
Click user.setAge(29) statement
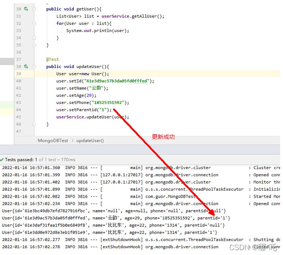tap(76, 95)
